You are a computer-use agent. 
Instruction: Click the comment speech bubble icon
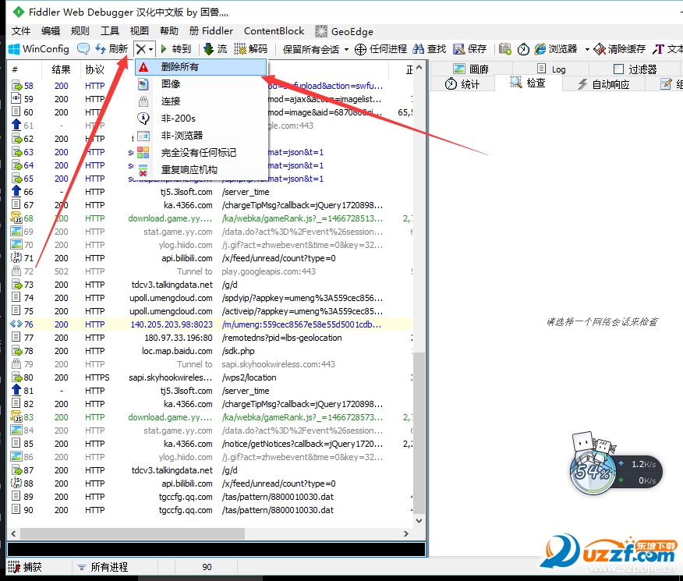[83, 49]
